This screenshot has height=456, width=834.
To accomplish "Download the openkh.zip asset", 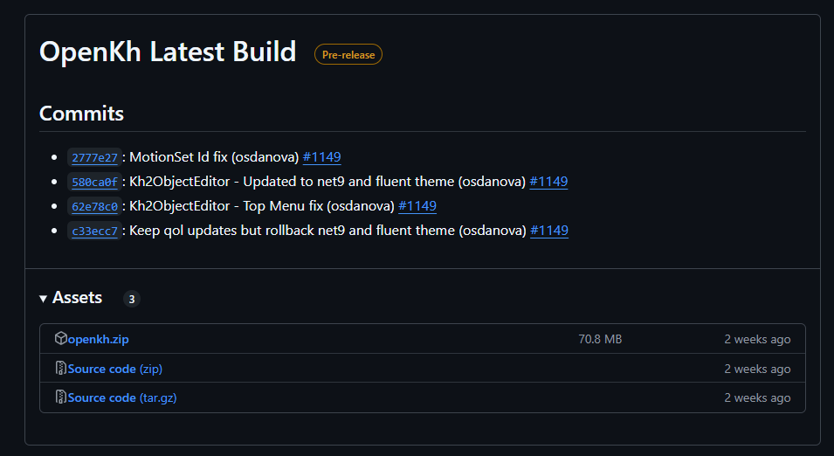I will (x=99, y=339).
